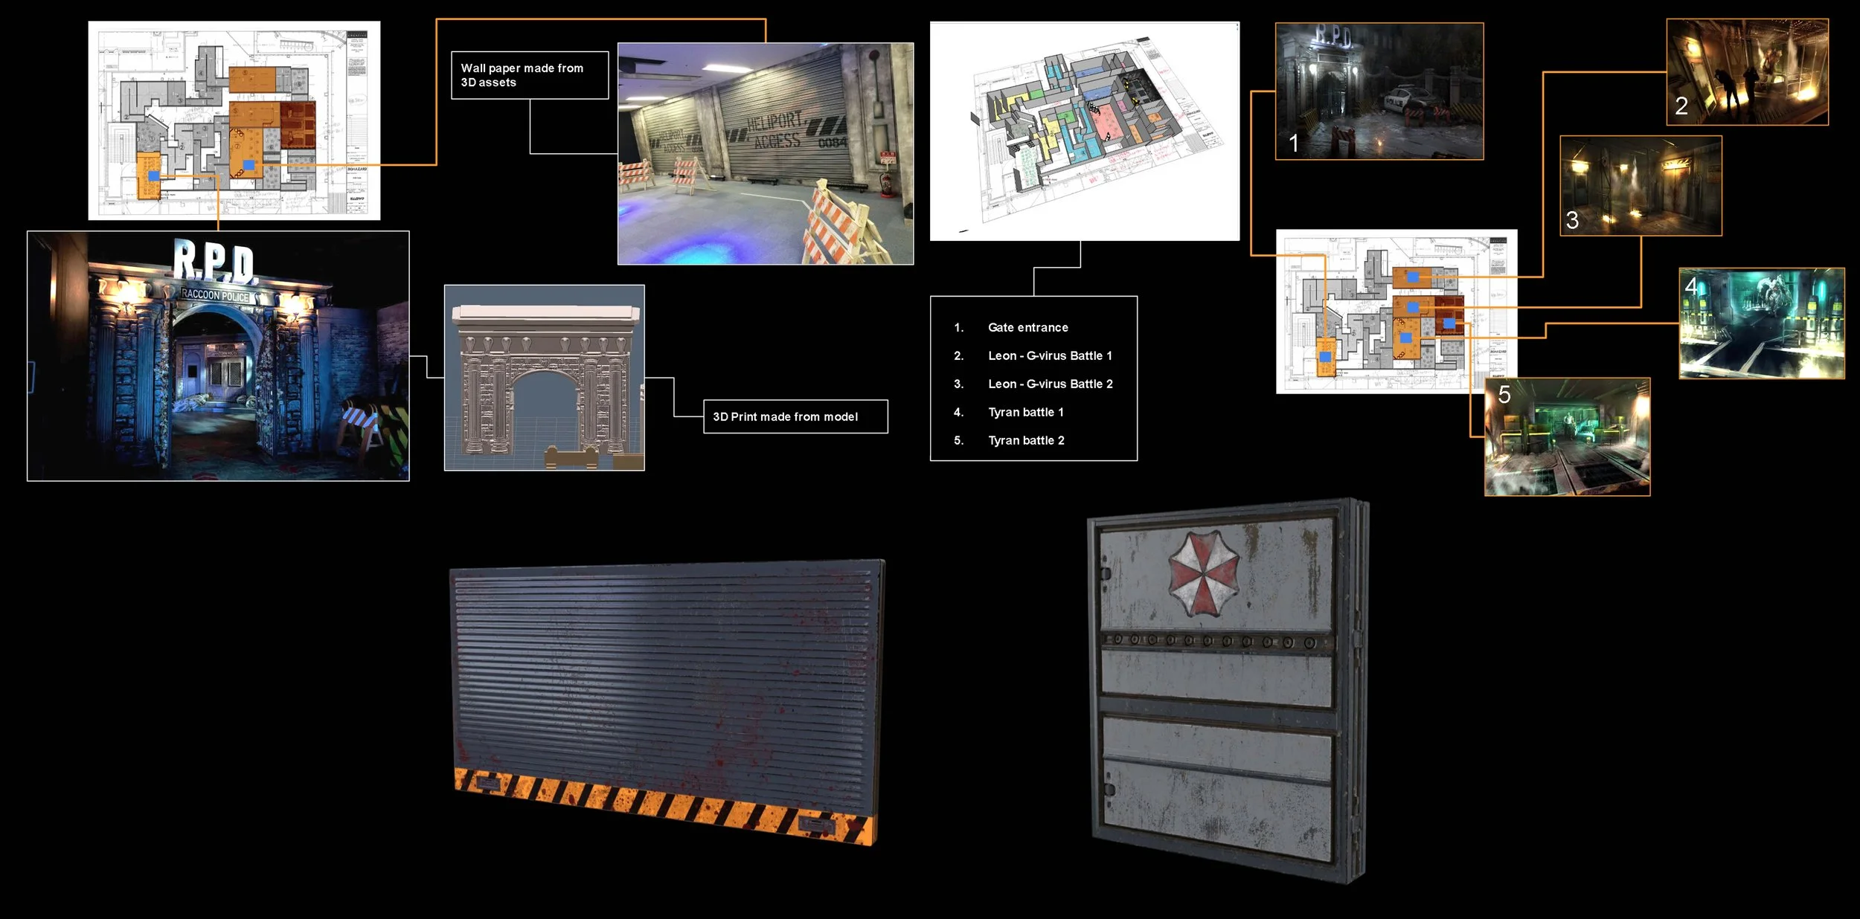Select concept image numbered 2
This screenshot has height=919, width=1860.
tap(1747, 72)
